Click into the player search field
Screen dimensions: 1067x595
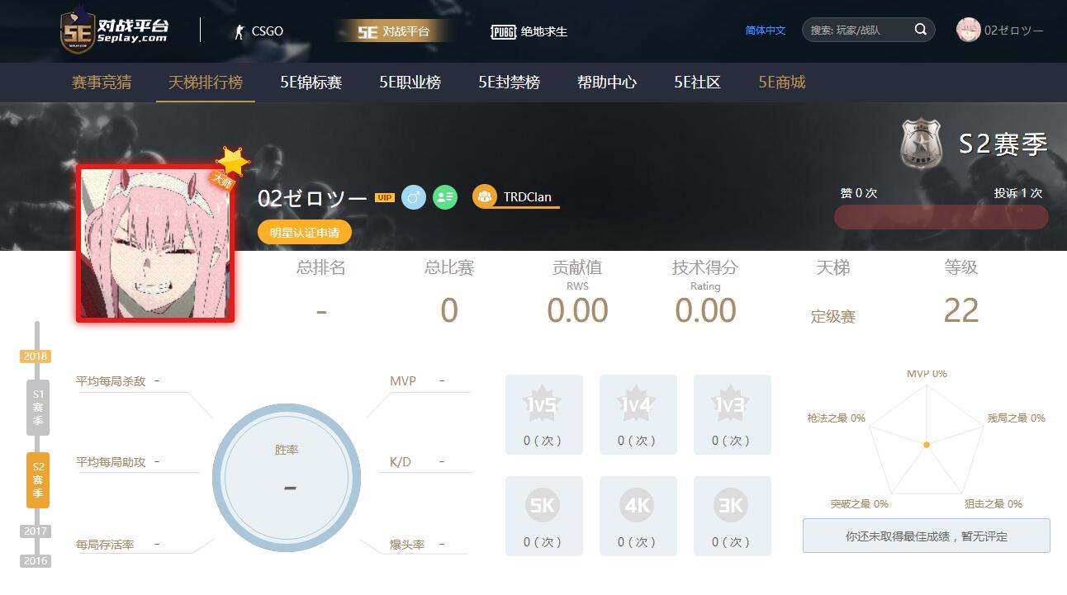click(x=857, y=31)
